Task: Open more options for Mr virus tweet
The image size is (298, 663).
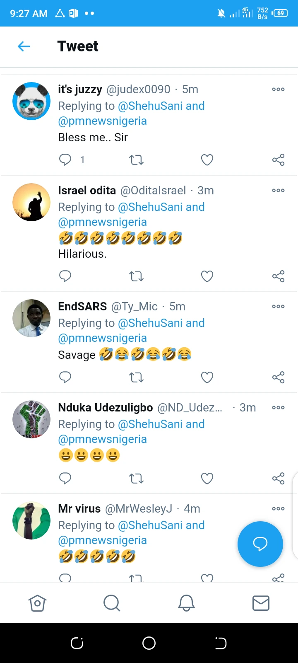Action: [x=278, y=509]
